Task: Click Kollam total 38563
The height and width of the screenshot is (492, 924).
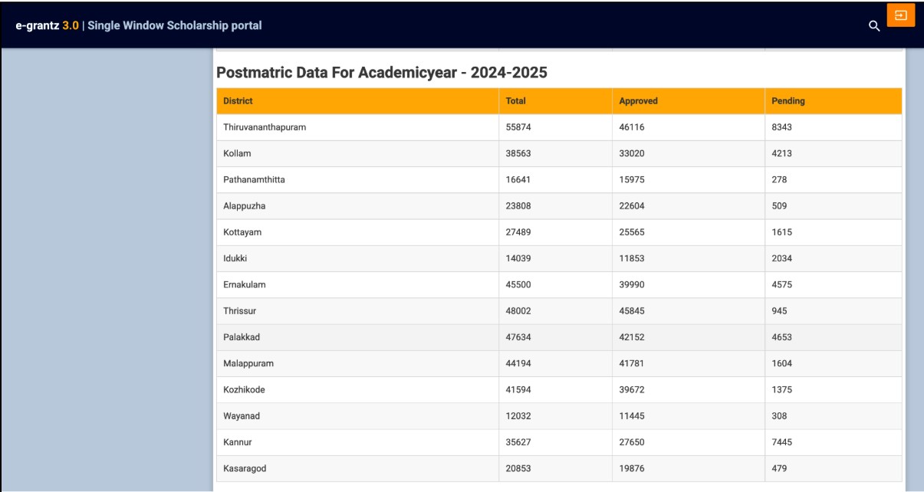Action: pos(518,153)
